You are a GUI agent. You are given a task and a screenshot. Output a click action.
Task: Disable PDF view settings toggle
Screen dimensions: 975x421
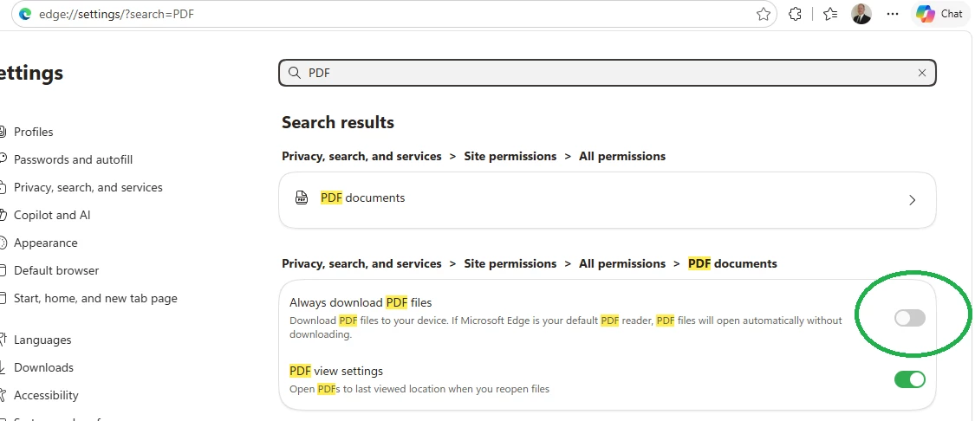click(910, 379)
